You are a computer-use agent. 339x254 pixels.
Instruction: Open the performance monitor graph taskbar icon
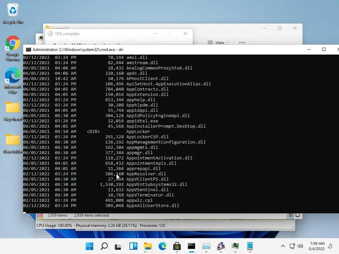pyautogui.click(x=206, y=246)
